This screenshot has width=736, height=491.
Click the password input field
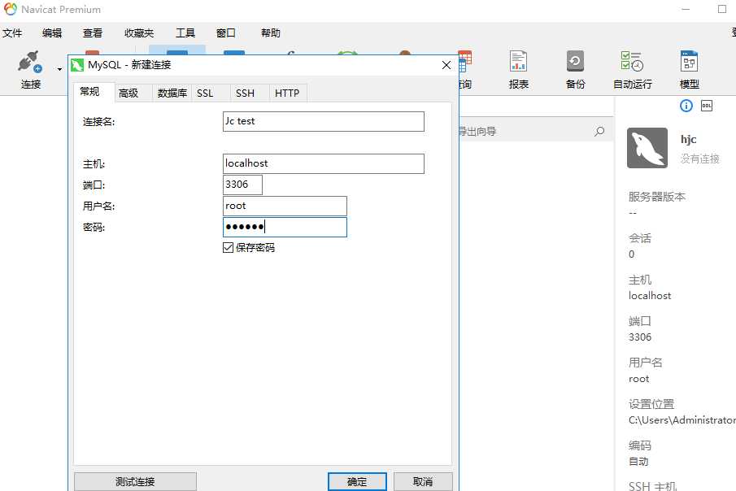tap(285, 227)
